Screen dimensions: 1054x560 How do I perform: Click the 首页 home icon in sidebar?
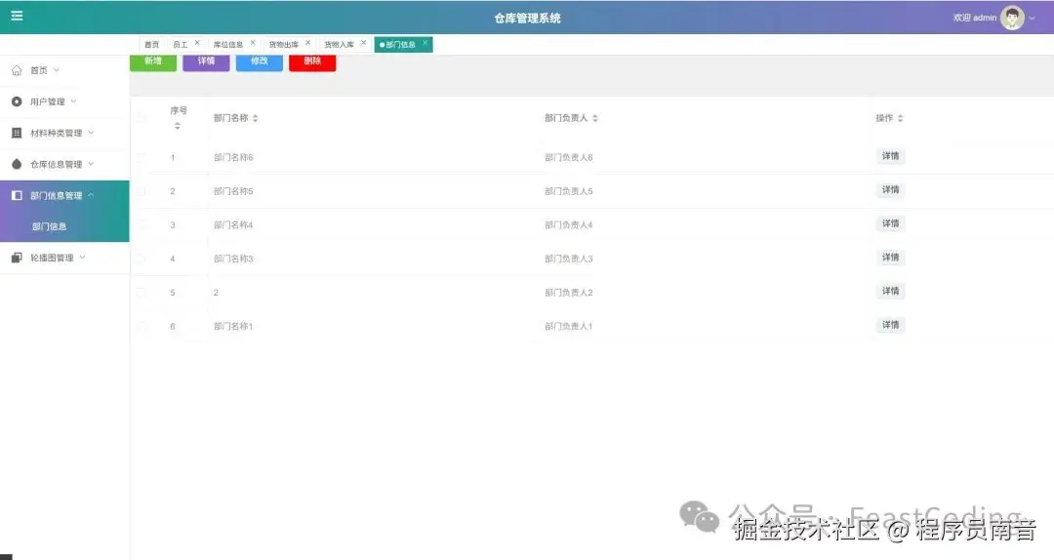pos(17,70)
